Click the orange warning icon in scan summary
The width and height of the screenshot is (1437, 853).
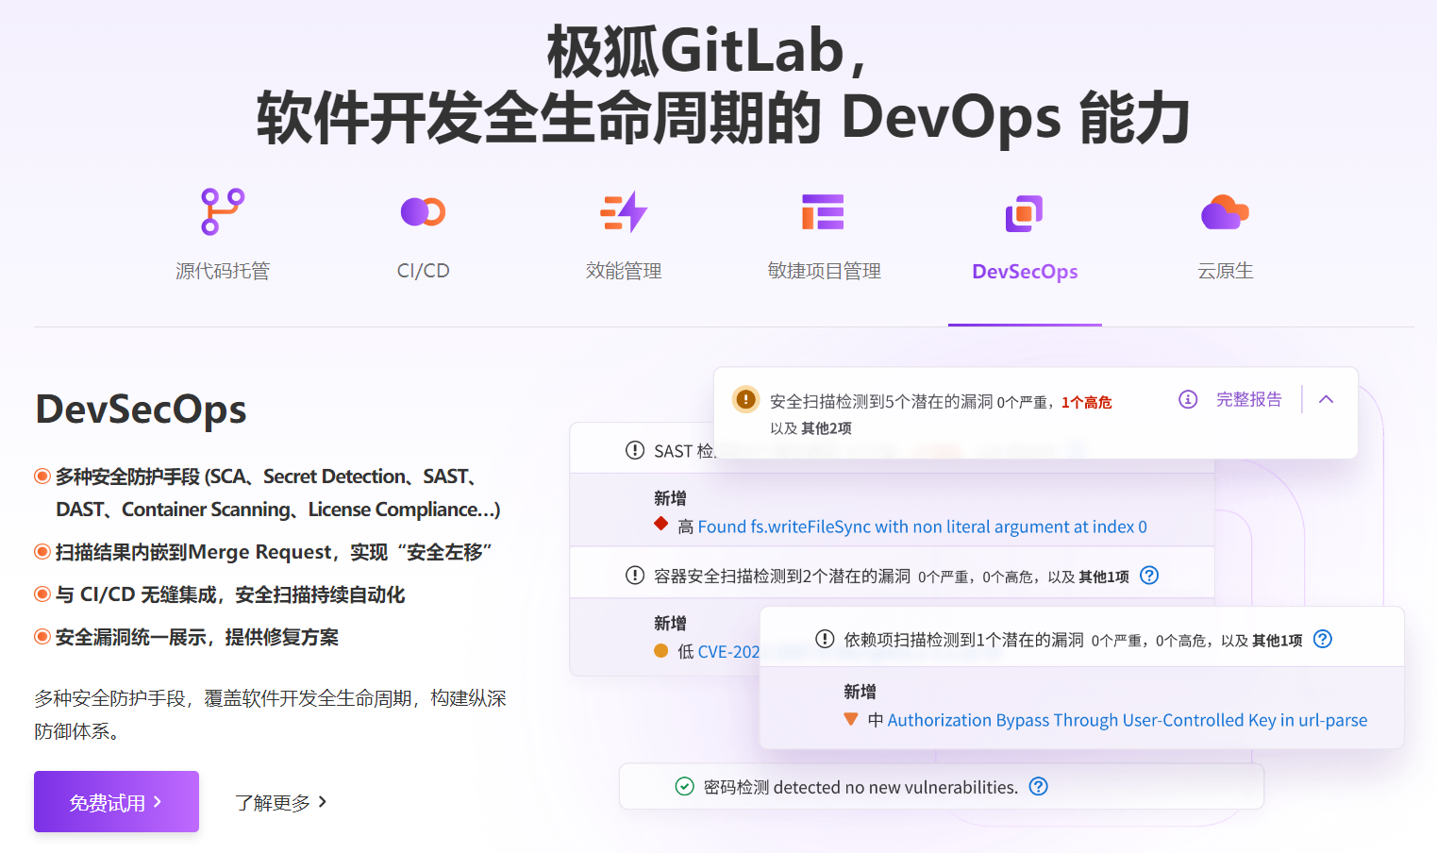pyautogui.click(x=745, y=399)
